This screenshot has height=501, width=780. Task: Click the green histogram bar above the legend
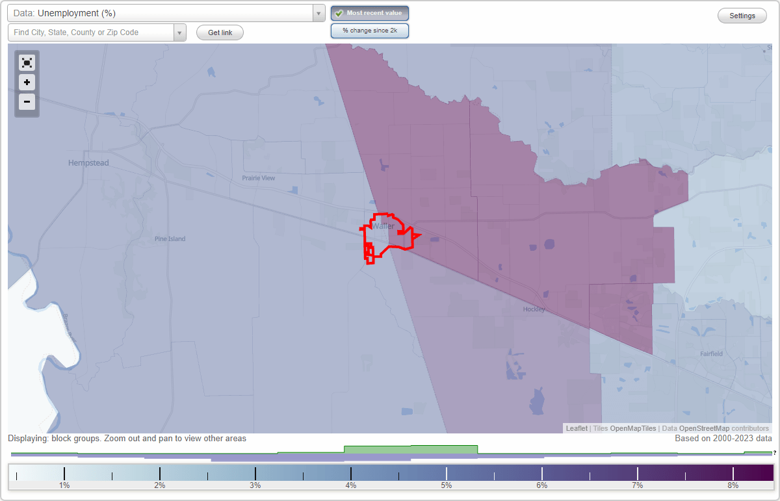(411, 449)
